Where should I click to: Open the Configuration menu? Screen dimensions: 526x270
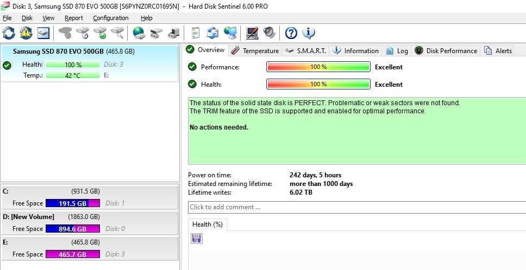click(111, 18)
